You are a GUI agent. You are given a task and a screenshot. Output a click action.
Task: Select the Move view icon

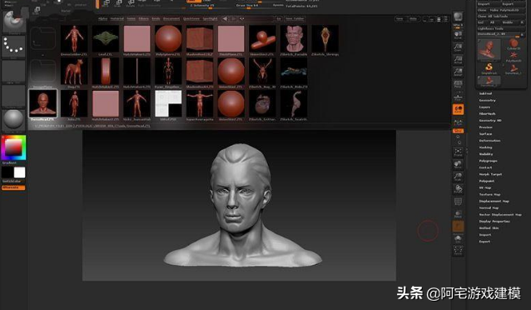coord(458,165)
